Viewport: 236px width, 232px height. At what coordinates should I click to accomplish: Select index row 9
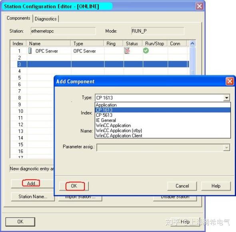32,104
